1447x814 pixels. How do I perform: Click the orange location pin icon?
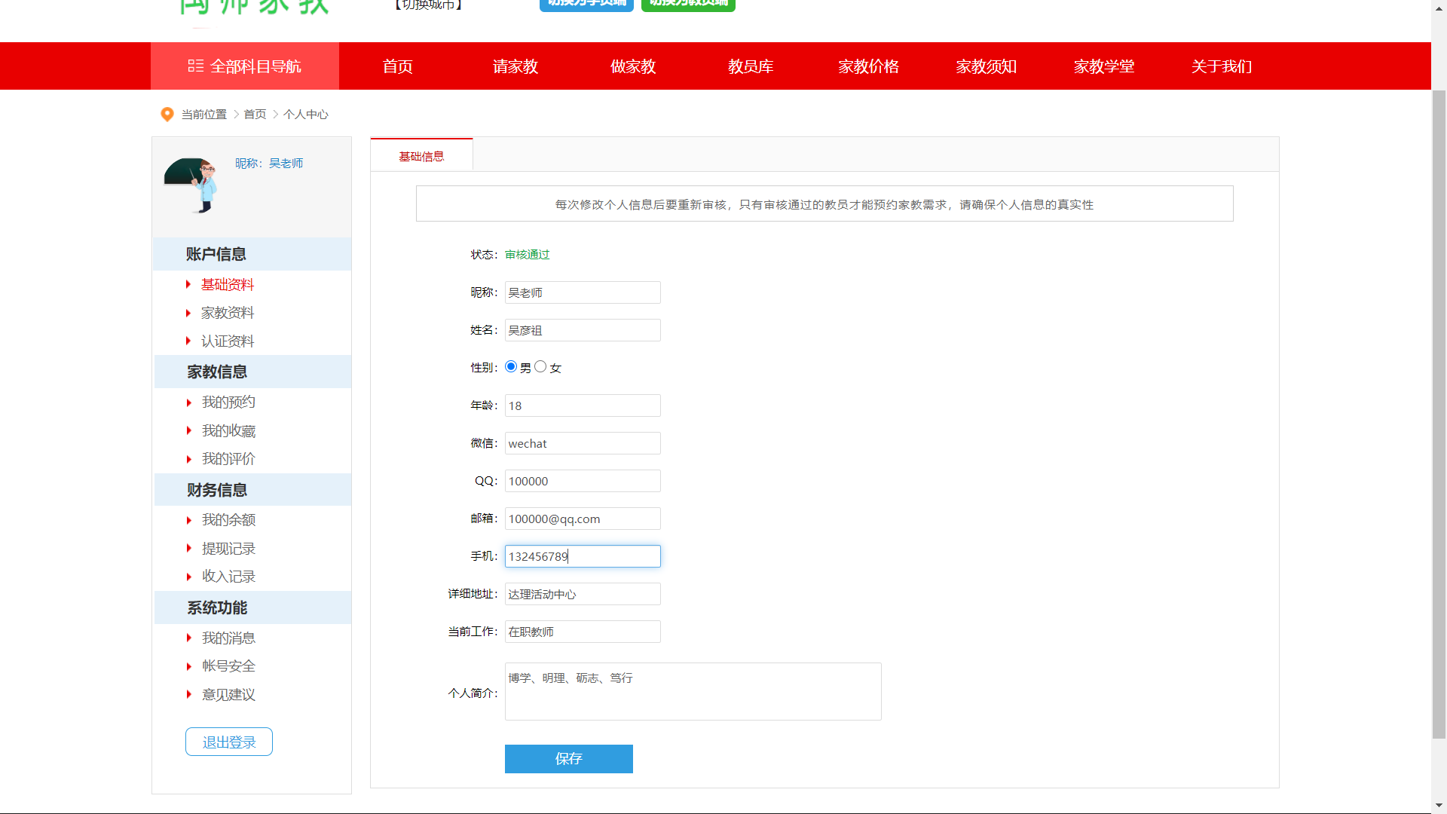tap(167, 115)
